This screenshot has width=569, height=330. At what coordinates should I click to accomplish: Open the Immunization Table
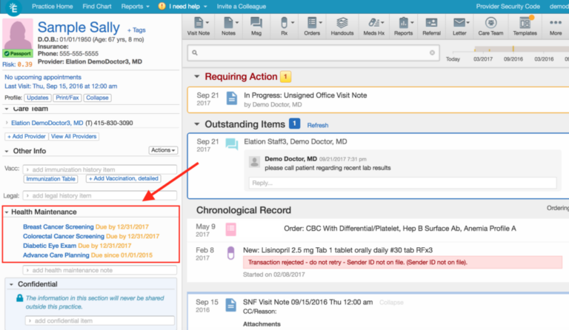pos(51,179)
